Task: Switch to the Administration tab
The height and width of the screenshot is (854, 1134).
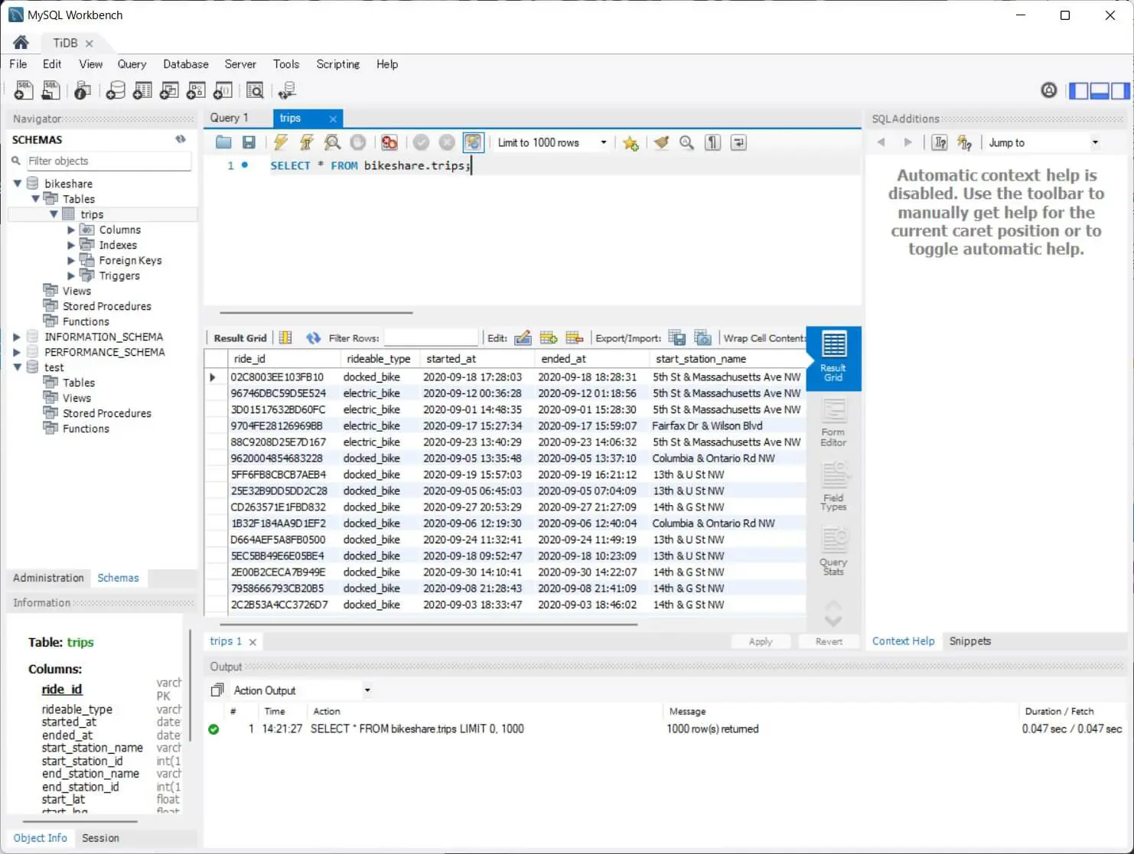Action: [48, 578]
